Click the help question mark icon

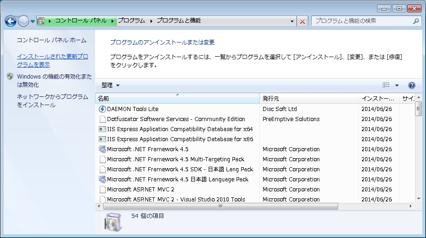coord(411,85)
